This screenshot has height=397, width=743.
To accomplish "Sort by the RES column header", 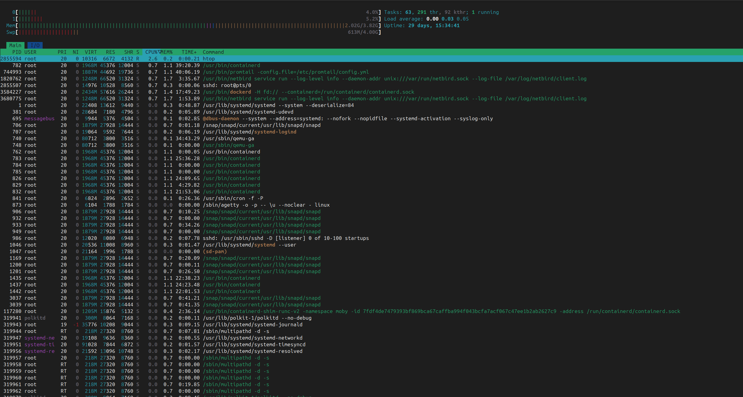I will (x=110, y=52).
